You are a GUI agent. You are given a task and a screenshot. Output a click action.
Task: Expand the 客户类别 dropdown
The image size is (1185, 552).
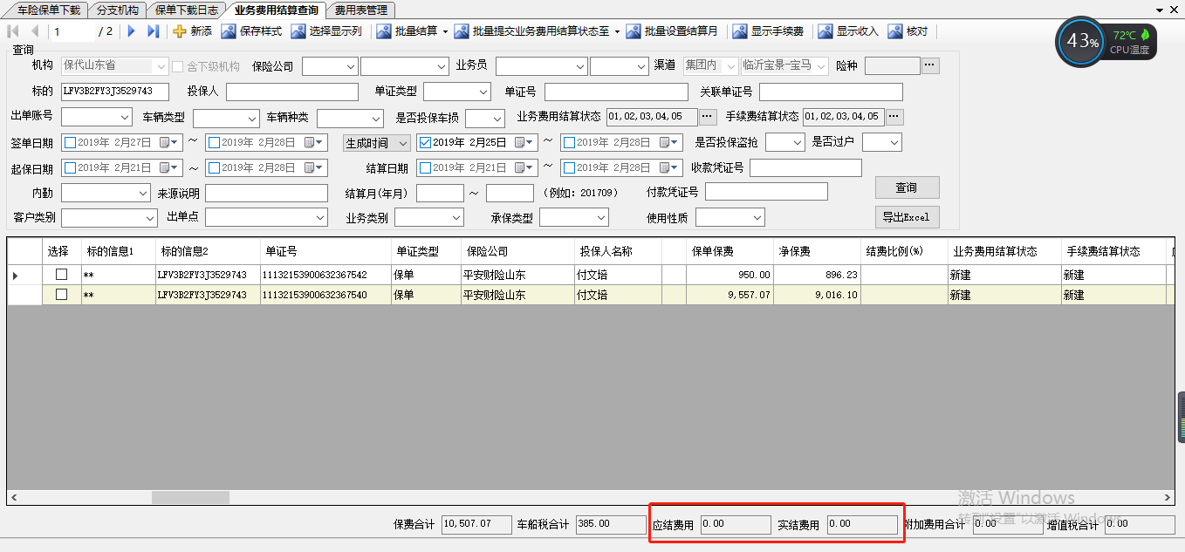tap(150, 217)
